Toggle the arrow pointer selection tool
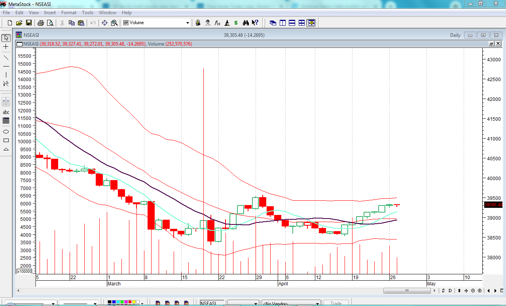The image size is (506, 306). pos(6,38)
